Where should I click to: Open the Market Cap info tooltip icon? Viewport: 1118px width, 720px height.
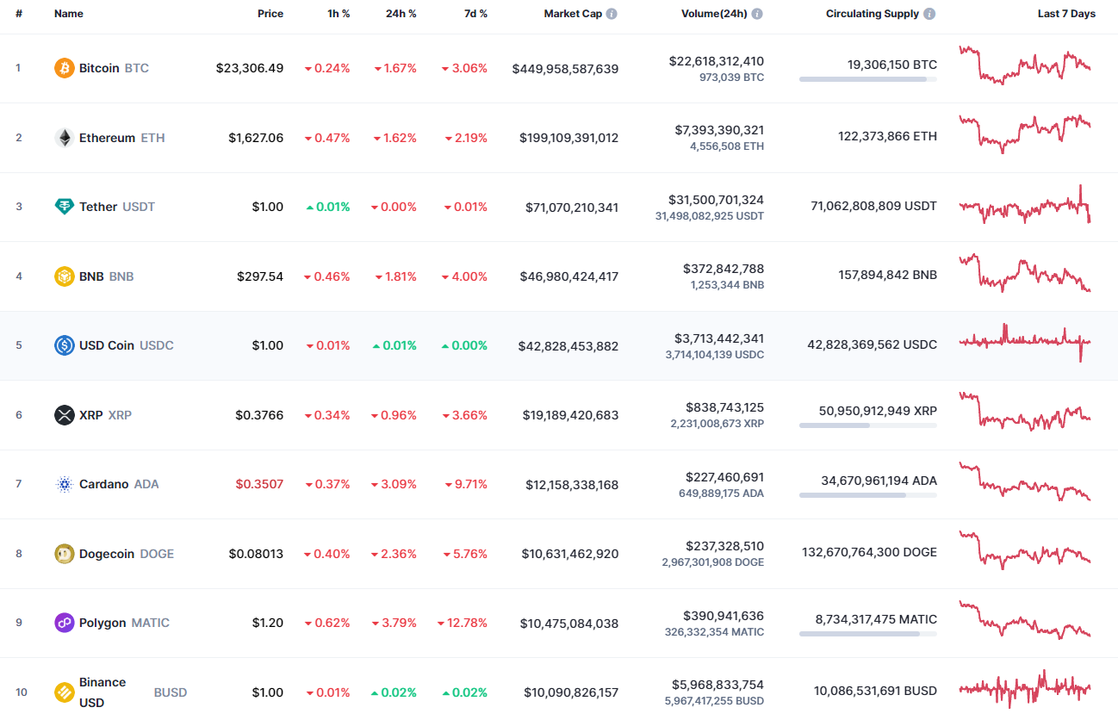612,13
